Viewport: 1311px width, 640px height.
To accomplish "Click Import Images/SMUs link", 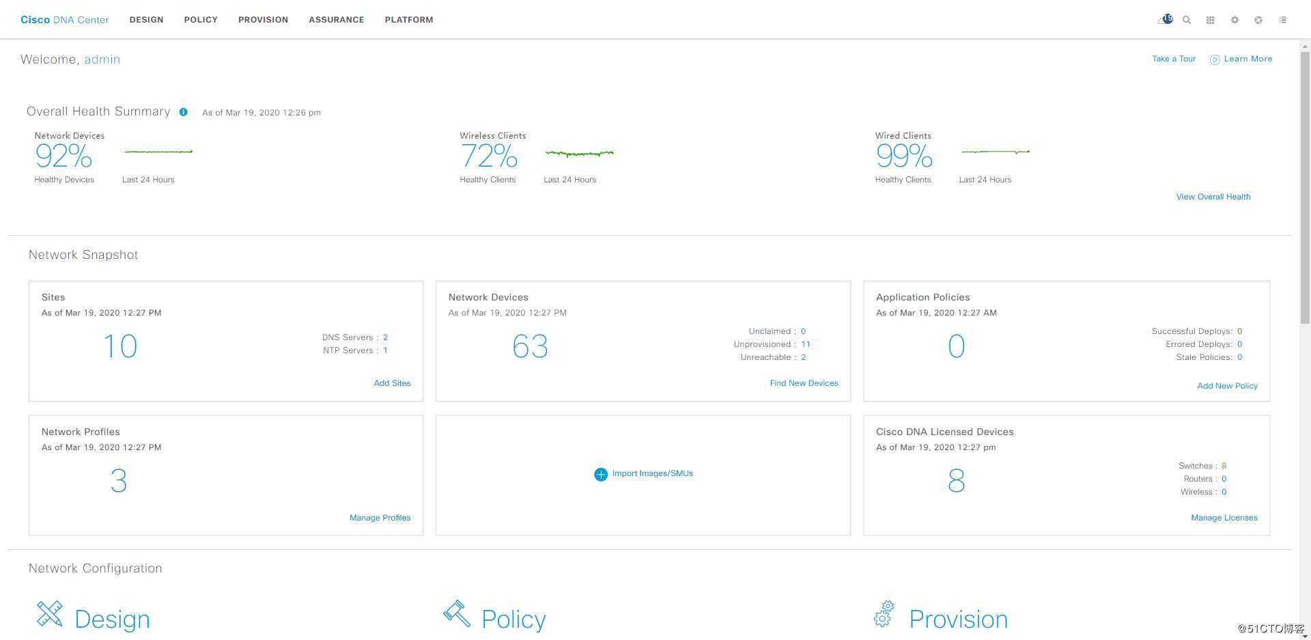I will 652,473.
